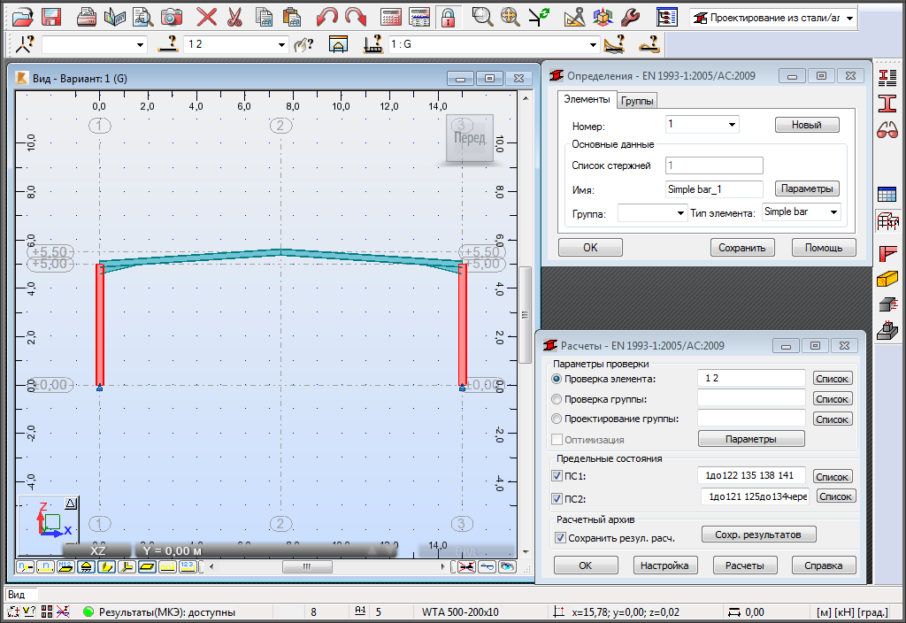Image resolution: width=906 pixels, height=623 pixels.
Task: Switch to the Элементы tab
Action: coord(587,99)
